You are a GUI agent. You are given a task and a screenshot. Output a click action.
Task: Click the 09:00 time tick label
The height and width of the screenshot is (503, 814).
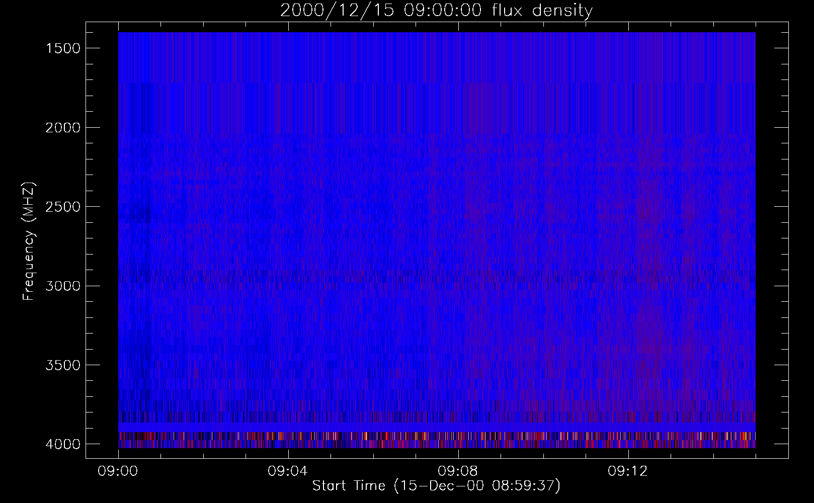click(x=118, y=471)
